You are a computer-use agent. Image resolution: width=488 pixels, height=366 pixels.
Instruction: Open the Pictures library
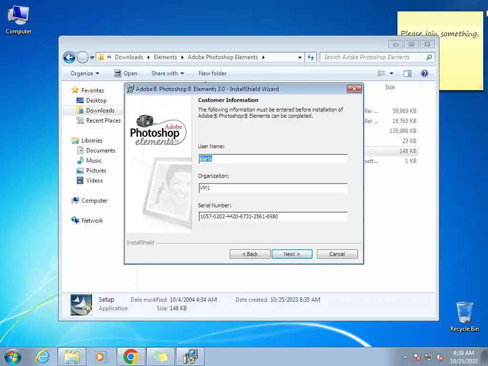click(96, 171)
